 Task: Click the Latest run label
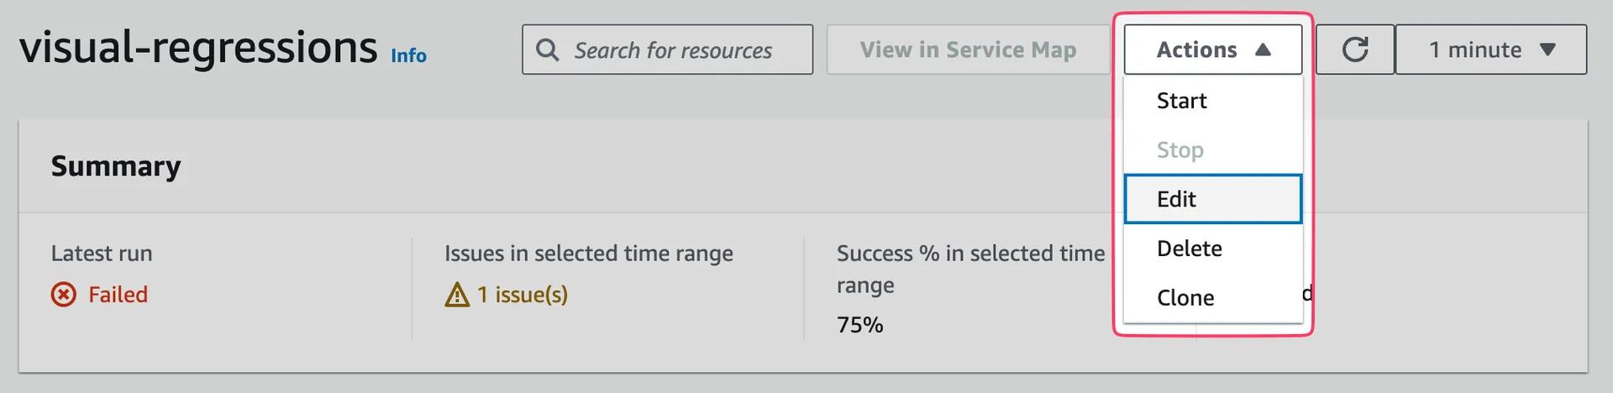click(x=102, y=254)
